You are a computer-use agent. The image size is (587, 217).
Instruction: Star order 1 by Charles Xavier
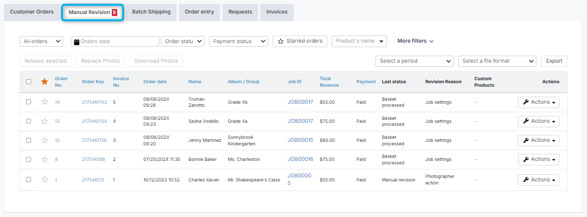45,179
